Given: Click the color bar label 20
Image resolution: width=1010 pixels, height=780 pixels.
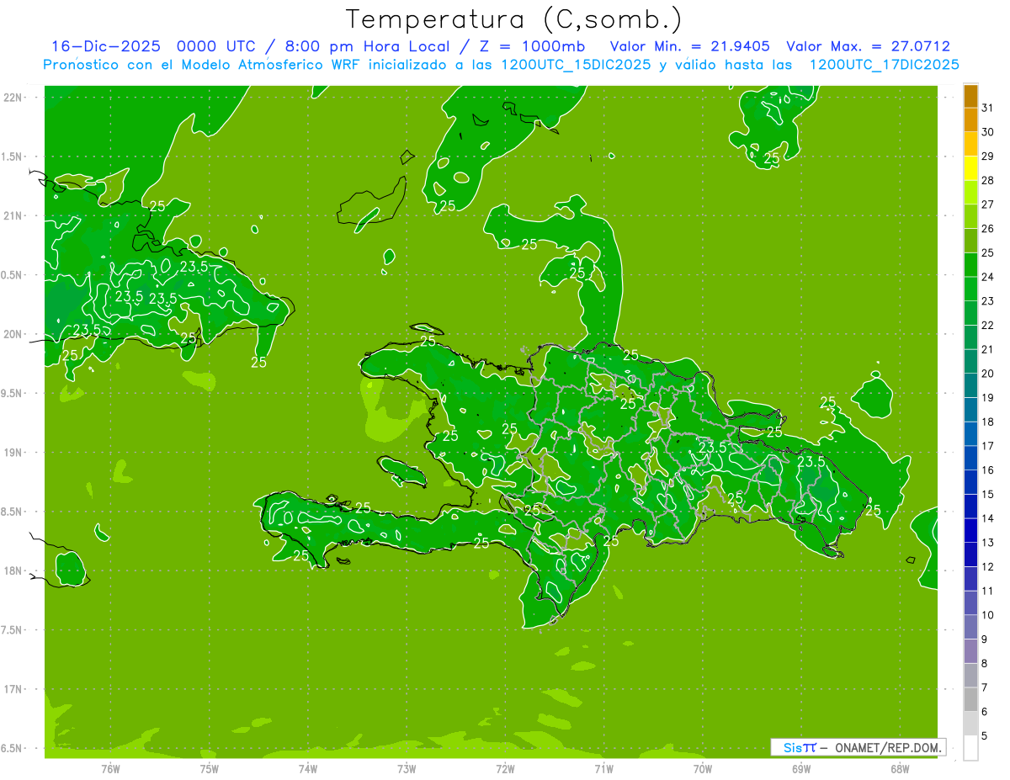Looking at the screenshot, I should (x=987, y=374).
